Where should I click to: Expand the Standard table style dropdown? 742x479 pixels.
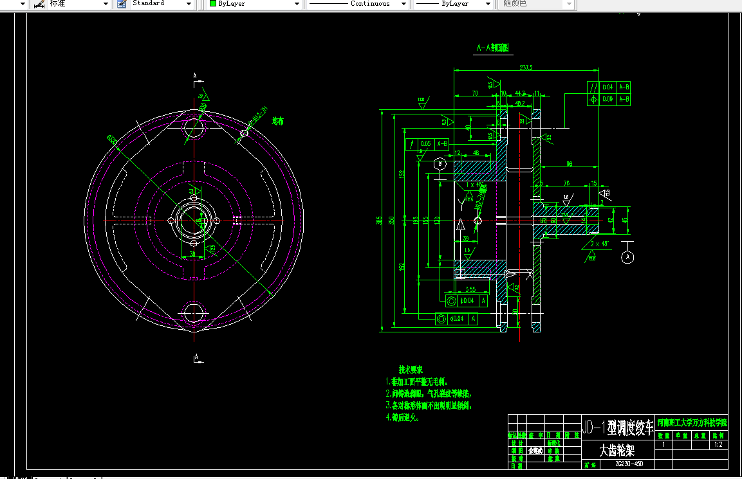coord(189,4)
